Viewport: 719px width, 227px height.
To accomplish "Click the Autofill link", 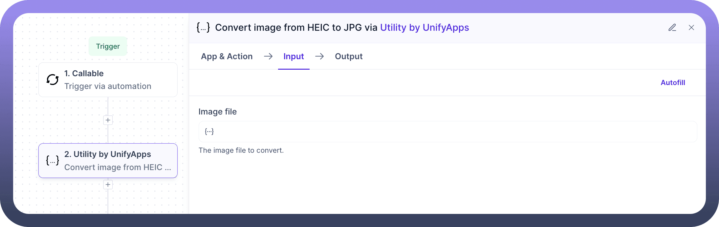I will [x=673, y=82].
